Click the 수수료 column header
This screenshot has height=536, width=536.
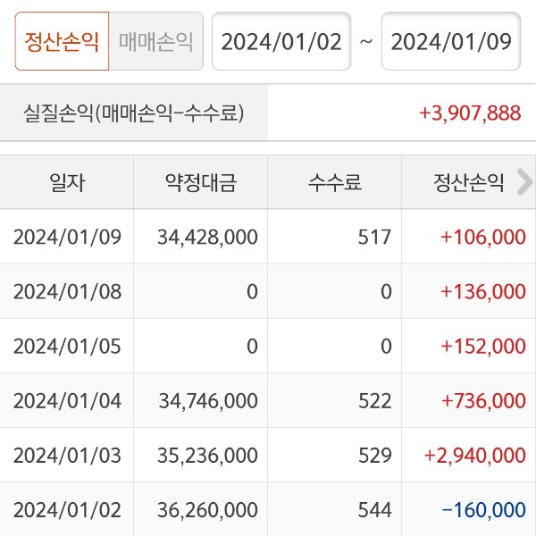[x=335, y=183]
